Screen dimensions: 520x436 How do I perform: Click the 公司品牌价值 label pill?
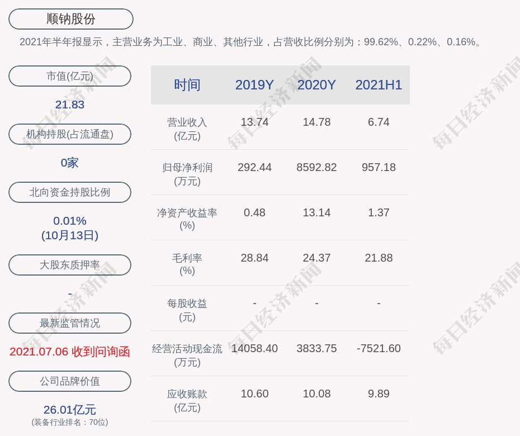coord(70,381)
